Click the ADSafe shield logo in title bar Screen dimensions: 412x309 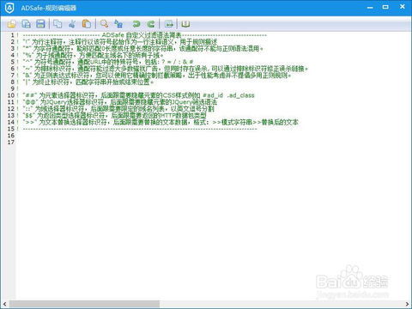click(9, 8)
